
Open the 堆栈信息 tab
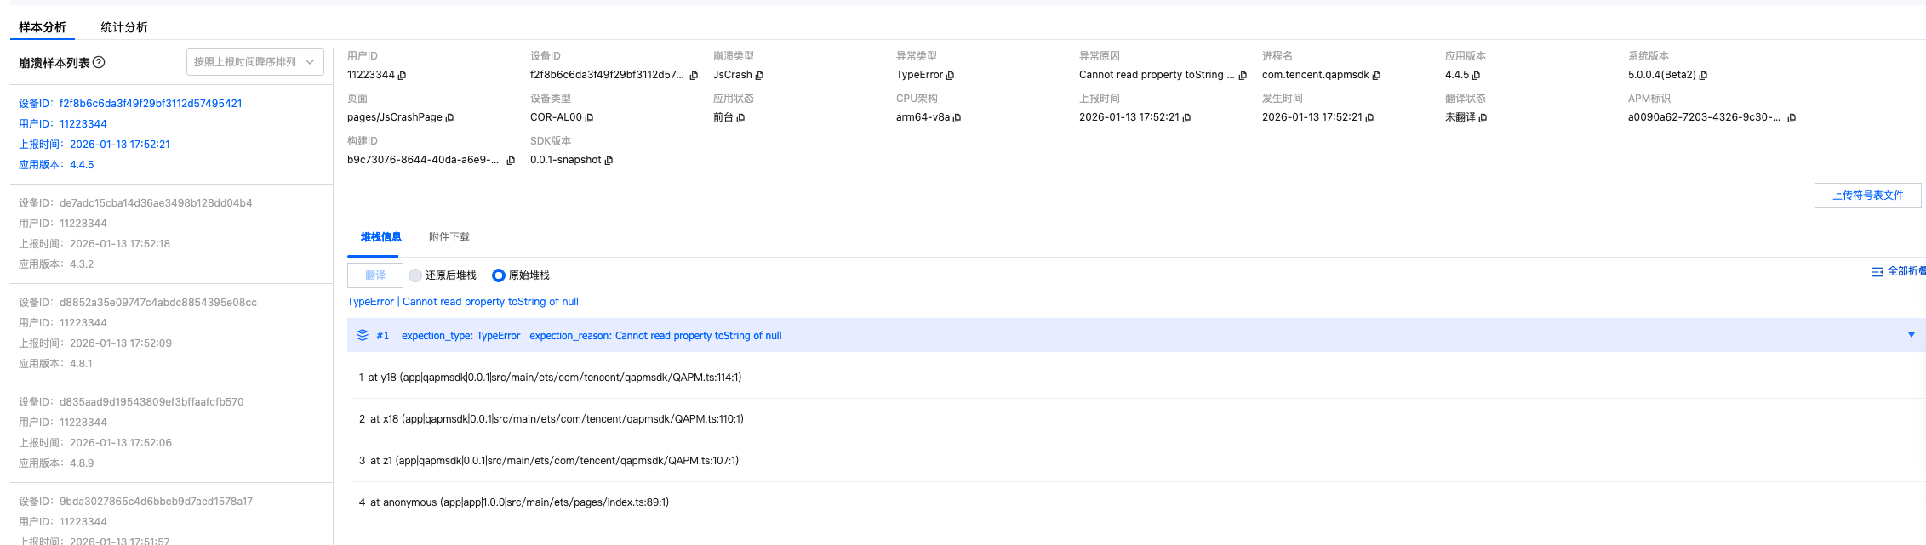(x=380, y=237)
